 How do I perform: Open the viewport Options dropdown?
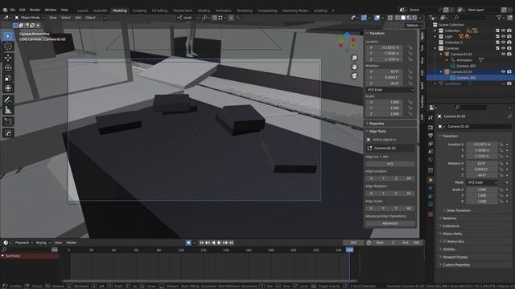[414, 25]
